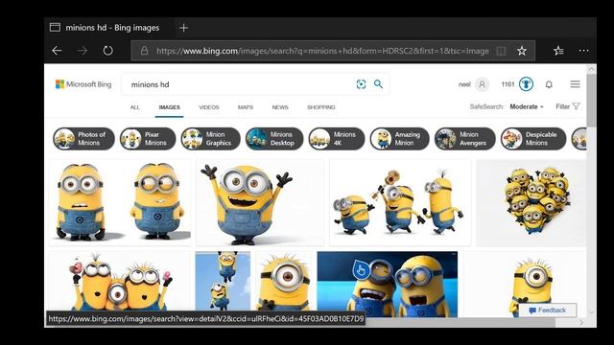Switch to the ALL tab

point(134,107)
